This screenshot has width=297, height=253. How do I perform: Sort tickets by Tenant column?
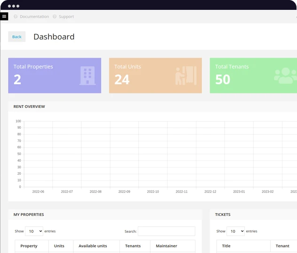(282, 246)
